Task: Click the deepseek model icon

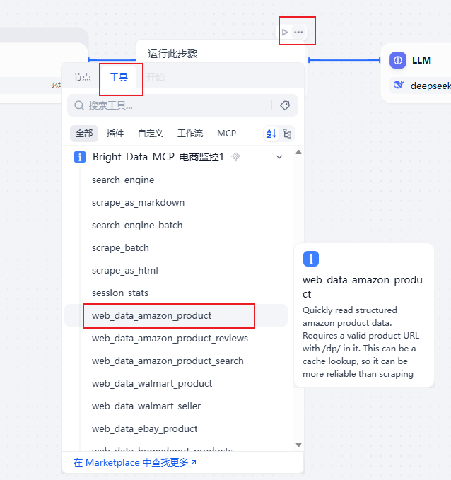Action: (399, 85)
